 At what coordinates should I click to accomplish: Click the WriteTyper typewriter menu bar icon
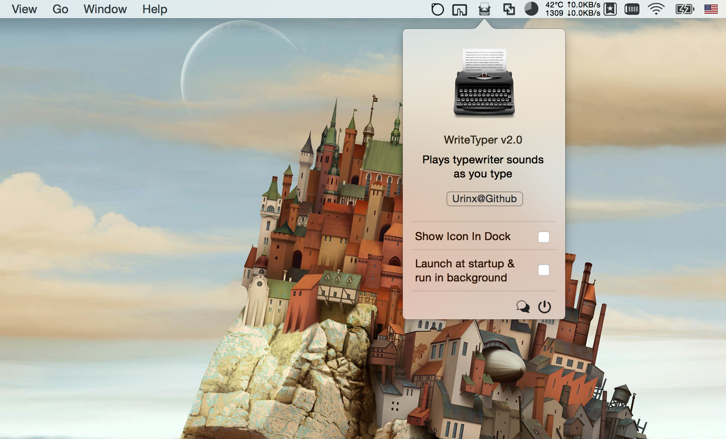(x=484, y=9)
